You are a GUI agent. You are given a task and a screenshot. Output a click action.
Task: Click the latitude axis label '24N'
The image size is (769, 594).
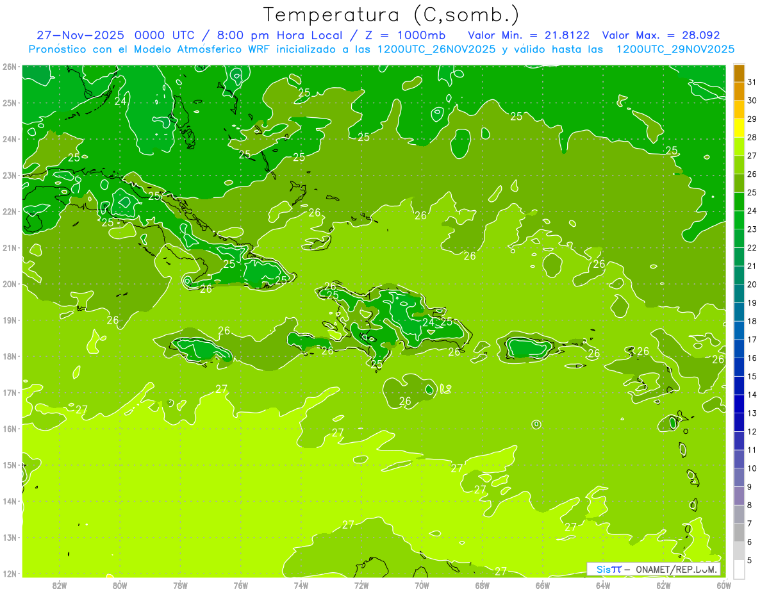(9, 139)
